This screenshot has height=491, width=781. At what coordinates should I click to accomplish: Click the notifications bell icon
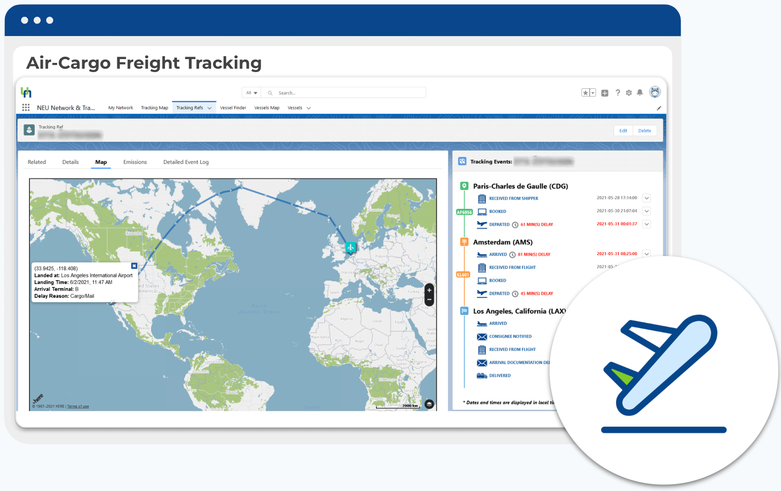pos(640,93)
